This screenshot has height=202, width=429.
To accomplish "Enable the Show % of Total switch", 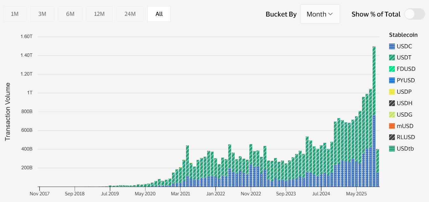I will (x=414, y=14).
